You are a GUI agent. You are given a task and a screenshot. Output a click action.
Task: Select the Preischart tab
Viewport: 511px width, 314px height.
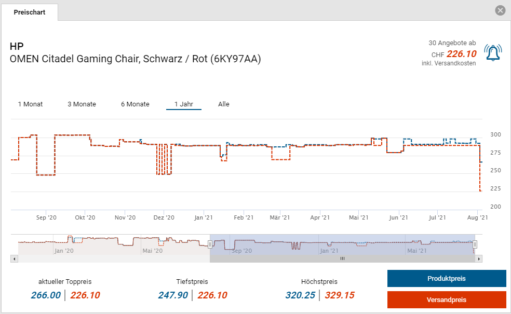point(29,12)
